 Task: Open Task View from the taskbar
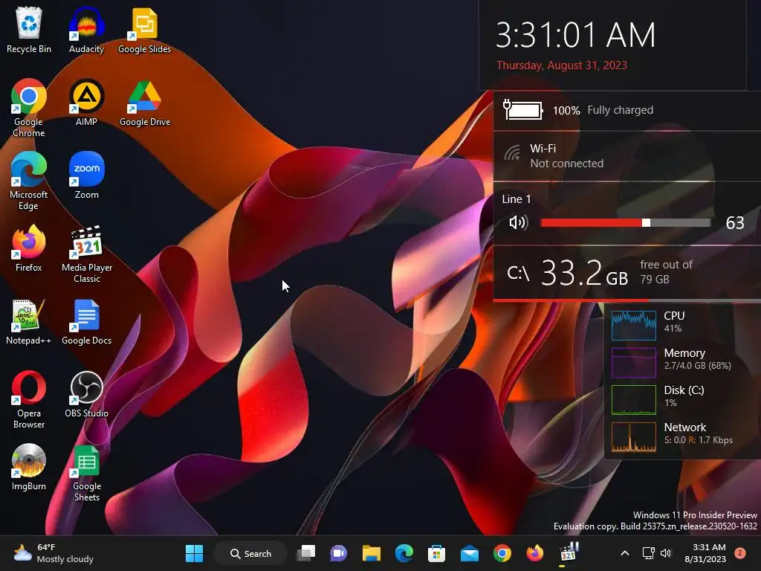pyautogui.click(x=306, y=553)
